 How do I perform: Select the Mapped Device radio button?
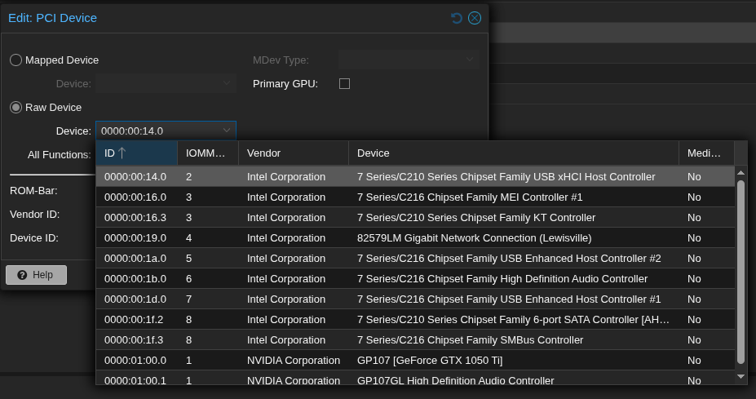16,60
